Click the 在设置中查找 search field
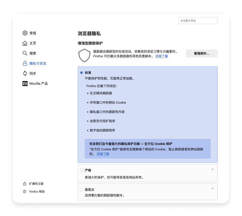 (x=198, y=21)
